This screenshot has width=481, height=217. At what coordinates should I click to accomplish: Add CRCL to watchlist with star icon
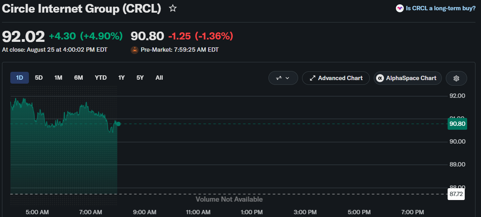coord(173,8)
